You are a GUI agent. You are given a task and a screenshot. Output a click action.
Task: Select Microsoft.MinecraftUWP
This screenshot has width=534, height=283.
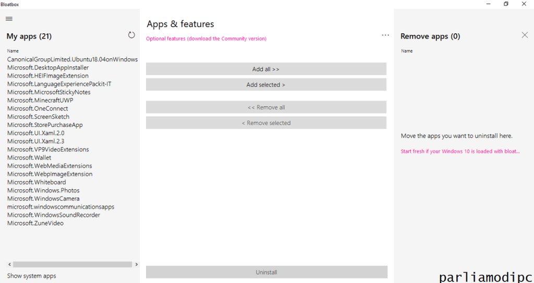click(x=40, y=100)
